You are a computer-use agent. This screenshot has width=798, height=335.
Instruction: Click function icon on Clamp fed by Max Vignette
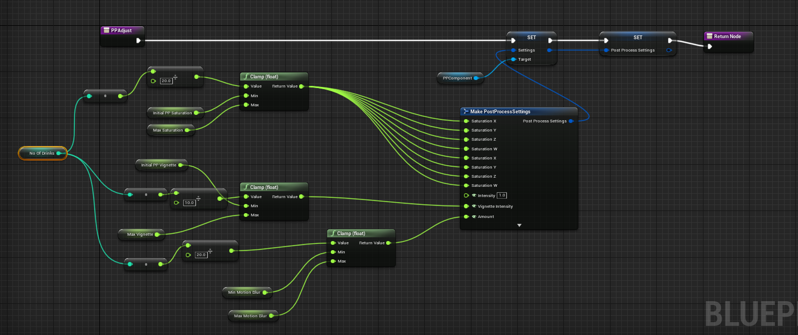[246, 187]
